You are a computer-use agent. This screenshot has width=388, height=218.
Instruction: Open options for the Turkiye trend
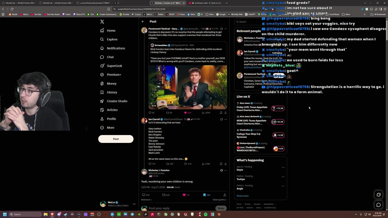pos(283,177)
